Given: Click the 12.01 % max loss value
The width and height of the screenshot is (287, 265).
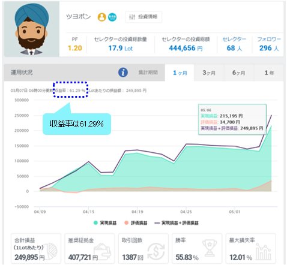Looking at the screenshot, I should click(x=241, y=257).
